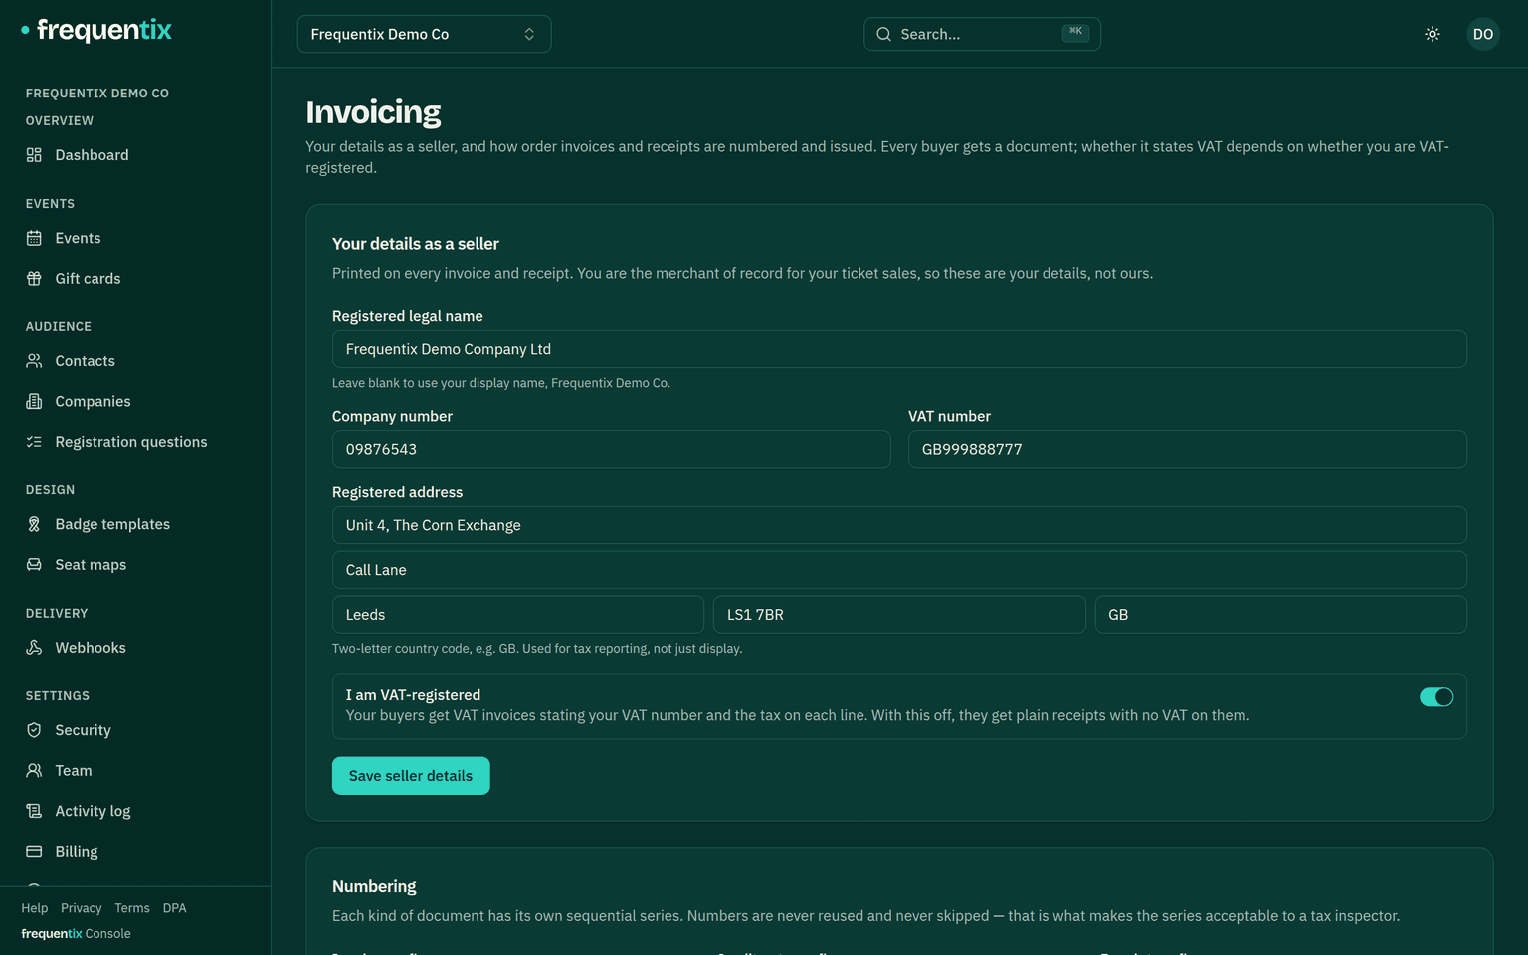Viewport: 1528px width, 955px height.
Task: Open the Privacy link
Action: (82, 908)
